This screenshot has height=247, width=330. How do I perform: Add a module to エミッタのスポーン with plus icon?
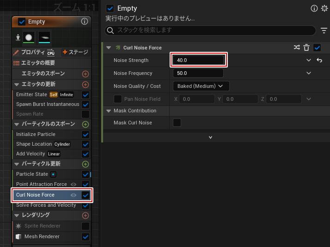tap(85, 74)
